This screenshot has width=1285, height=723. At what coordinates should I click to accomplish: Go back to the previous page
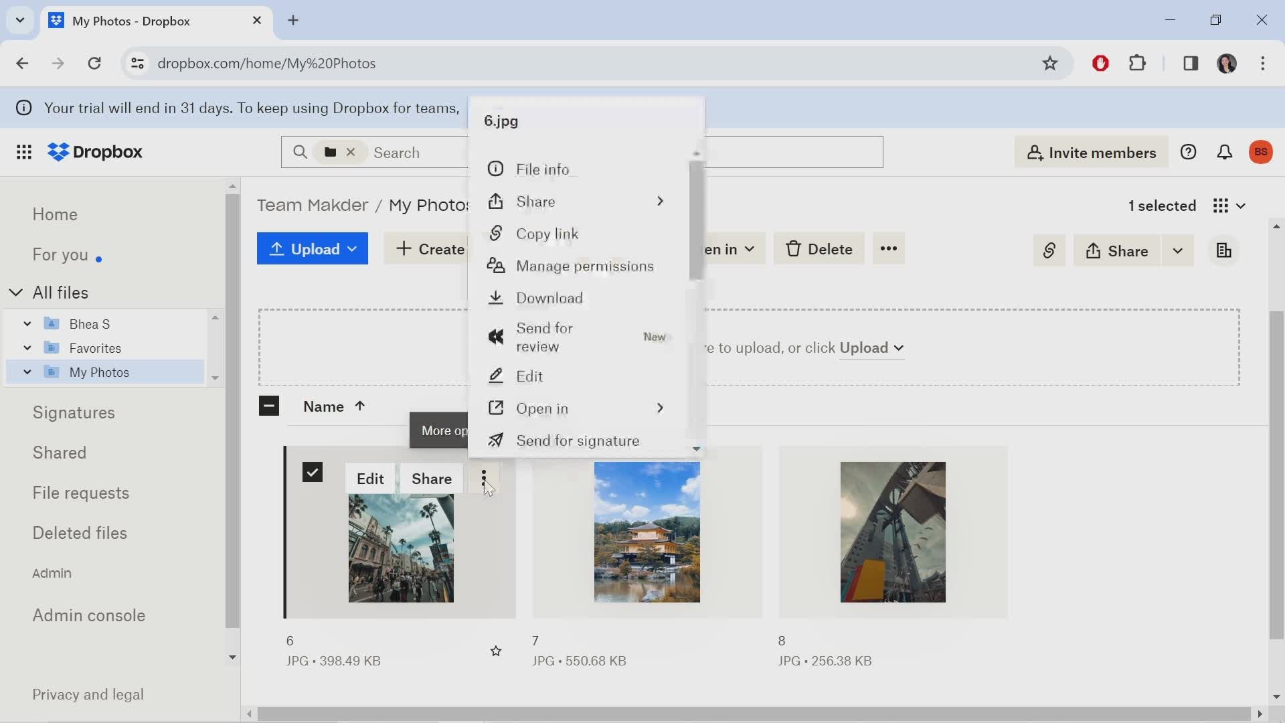pyautogui.click(x=22, y=64)
